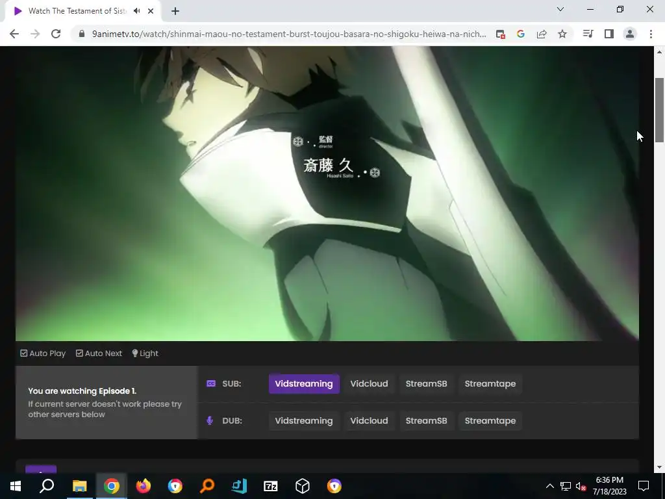Toggle Chrome side panel
Image resolution: width=665 pixels, height=499 pixels.
point(609,34)
